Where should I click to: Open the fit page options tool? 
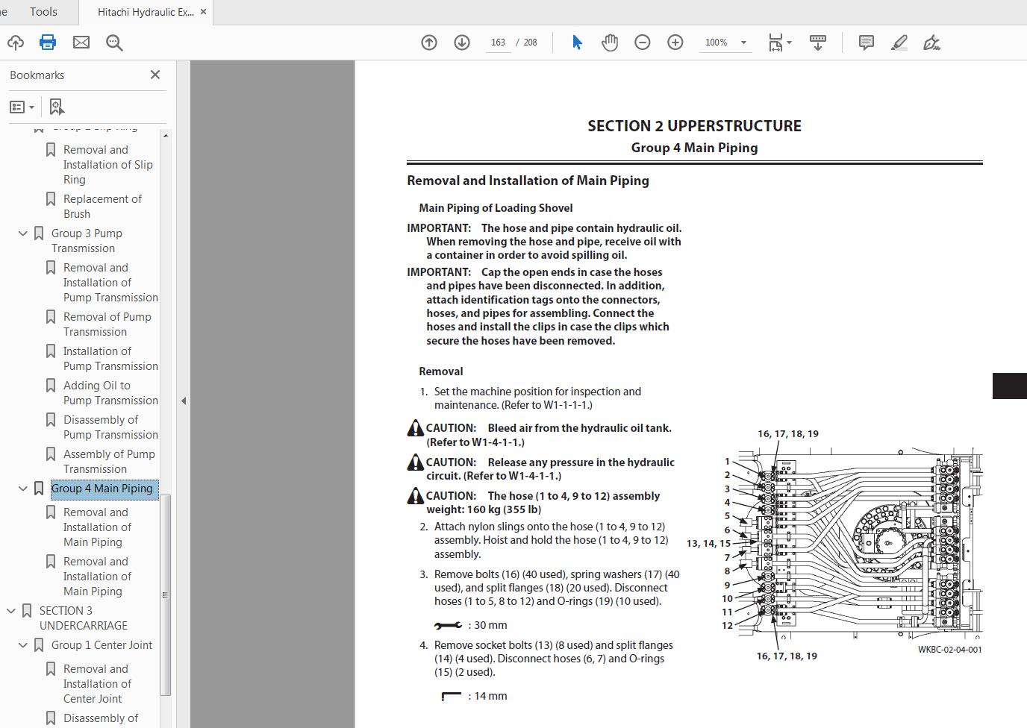tap(780, 43)
